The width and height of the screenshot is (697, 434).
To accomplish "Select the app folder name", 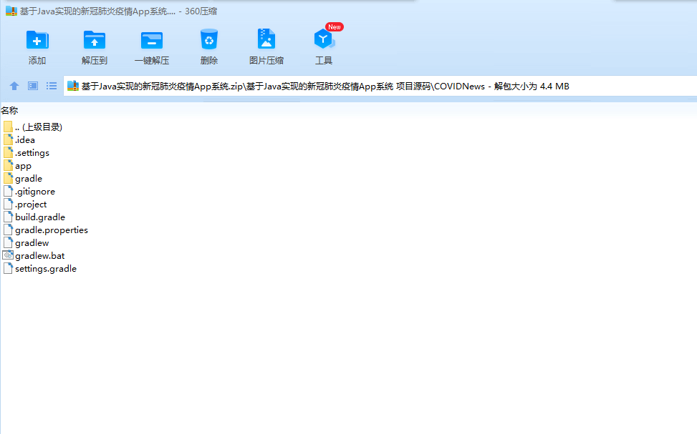I will [x=23, y=166].
